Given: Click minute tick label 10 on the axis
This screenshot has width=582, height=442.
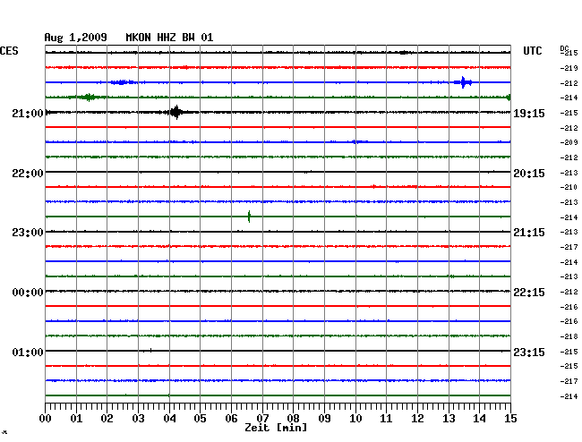Looking at the screenshot, I should [355, 418].
